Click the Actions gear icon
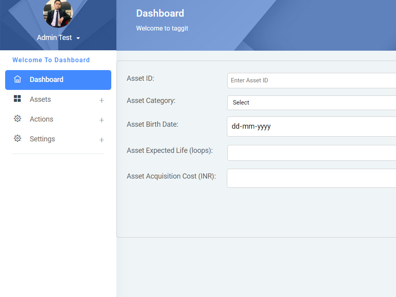 click(17, 118)
